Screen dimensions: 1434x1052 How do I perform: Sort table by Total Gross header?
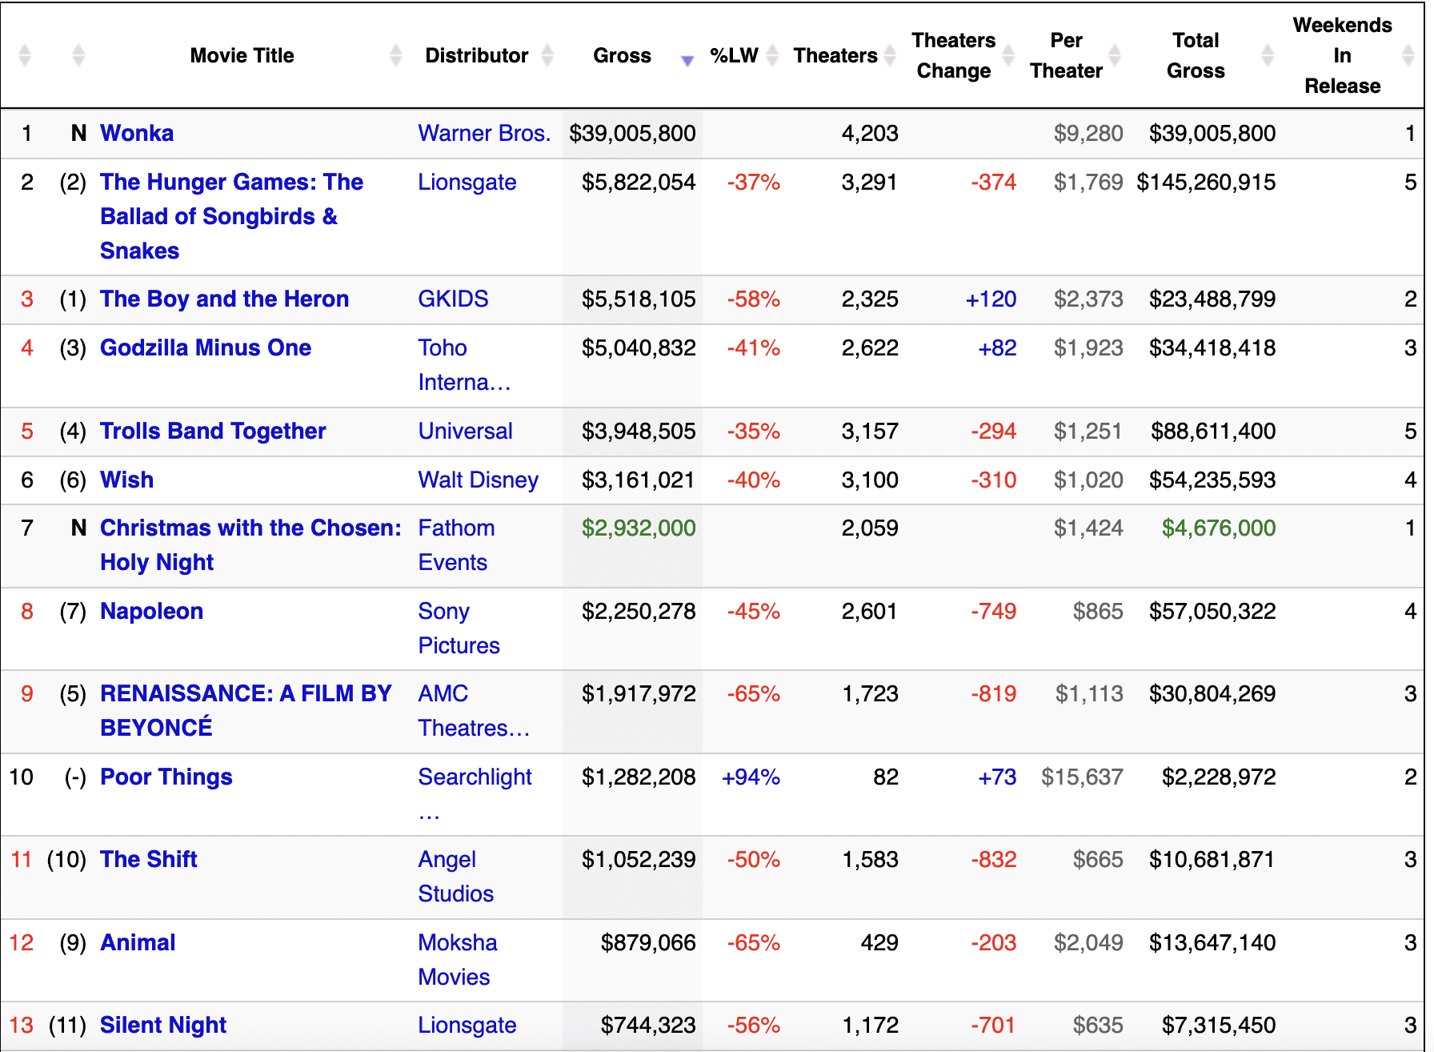point(1196,55)
